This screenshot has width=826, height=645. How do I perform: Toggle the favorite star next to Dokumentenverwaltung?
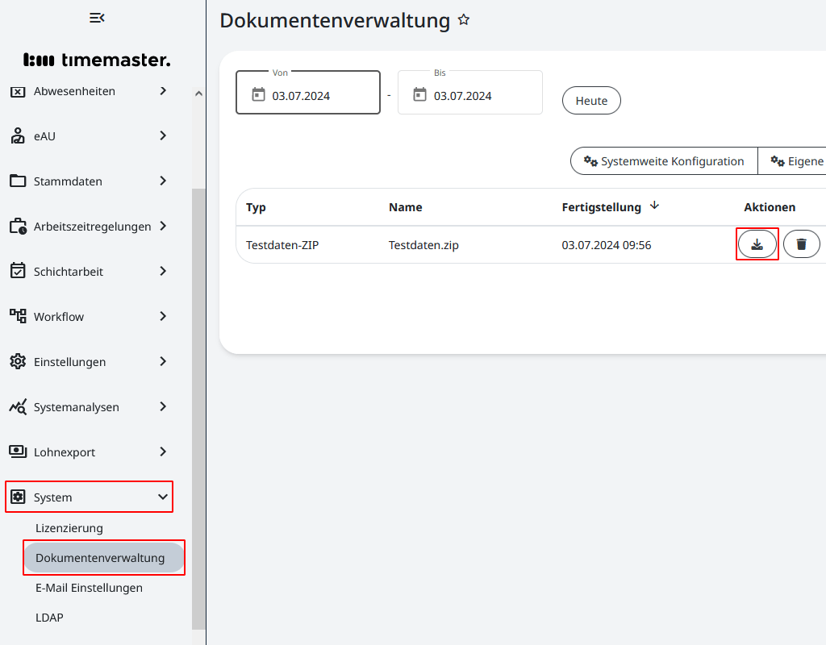point(464,21)
